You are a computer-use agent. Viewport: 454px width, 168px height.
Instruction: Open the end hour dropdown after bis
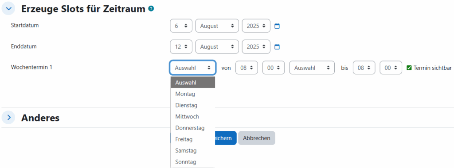coord(364,68)
